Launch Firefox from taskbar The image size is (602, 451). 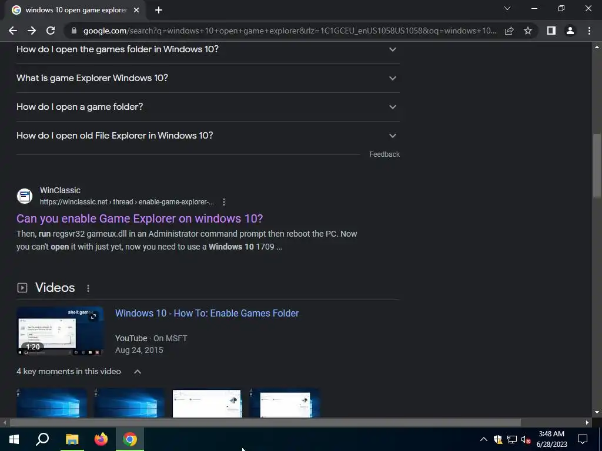[x=101, y=439]
